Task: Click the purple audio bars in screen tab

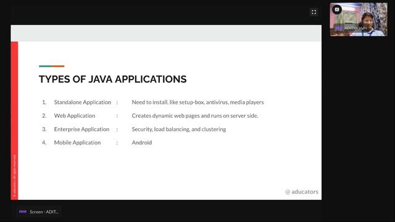Action: (x=23, y=212)
